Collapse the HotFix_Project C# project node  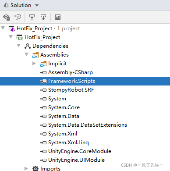coord(11,37)
